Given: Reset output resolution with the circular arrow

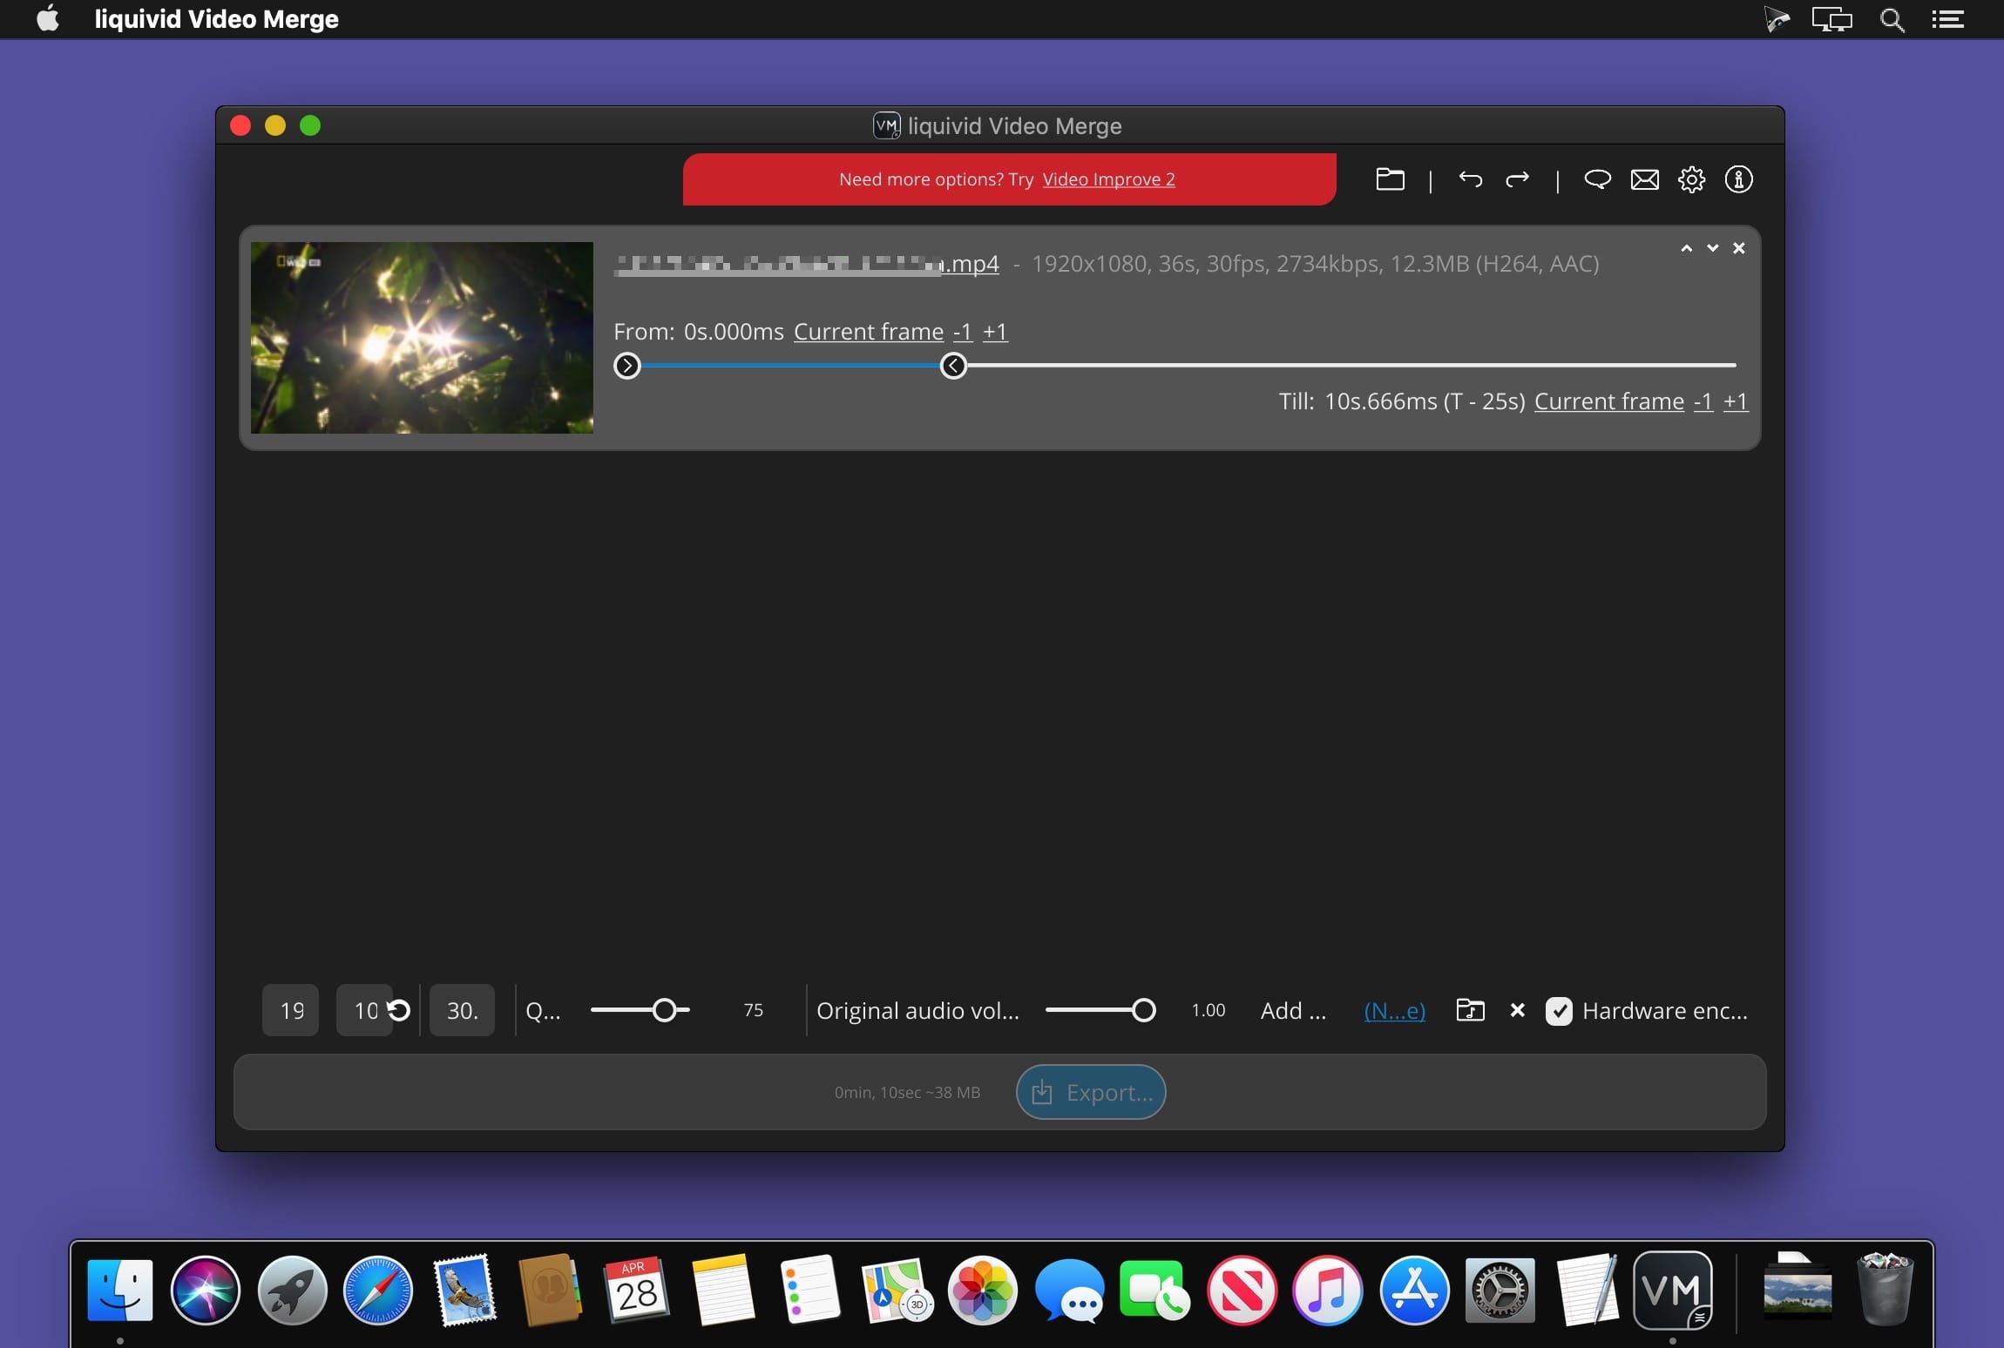Looking at the screenshot, I should [398, 1010].
